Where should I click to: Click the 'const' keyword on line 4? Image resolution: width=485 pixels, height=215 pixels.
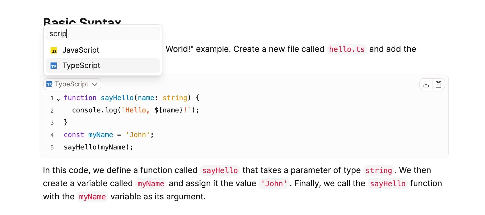[74, 135]
